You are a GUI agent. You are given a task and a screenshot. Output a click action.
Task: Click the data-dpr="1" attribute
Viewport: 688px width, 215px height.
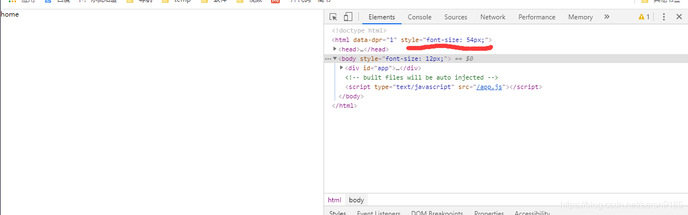pyautogui.click(x=375, y=40)
